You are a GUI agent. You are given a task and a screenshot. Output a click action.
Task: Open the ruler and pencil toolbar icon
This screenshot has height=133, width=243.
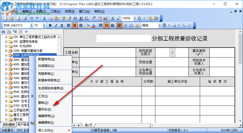pos(105,18)
